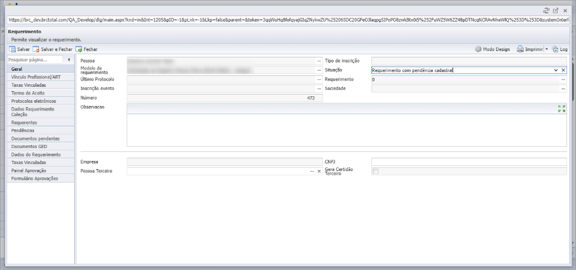Open the Termo de Aceite page
The width and height of the screenshot is (576, 270).
(40, 93)
